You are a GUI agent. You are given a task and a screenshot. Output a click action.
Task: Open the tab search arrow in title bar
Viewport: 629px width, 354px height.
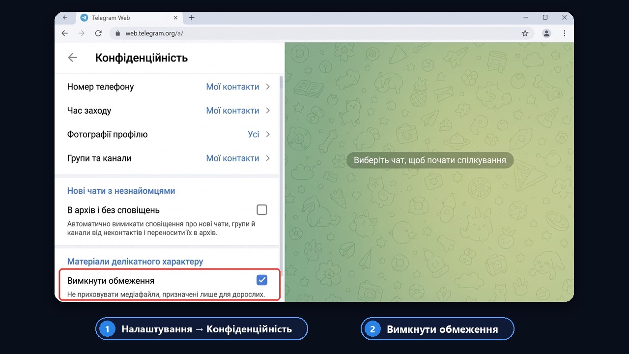pyautogui.click(x=65, y=18)
